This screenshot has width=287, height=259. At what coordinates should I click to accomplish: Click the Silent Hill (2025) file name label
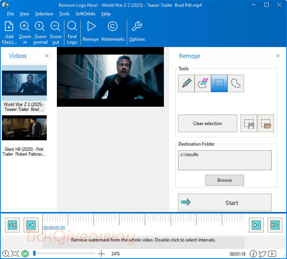pos(24,152)
